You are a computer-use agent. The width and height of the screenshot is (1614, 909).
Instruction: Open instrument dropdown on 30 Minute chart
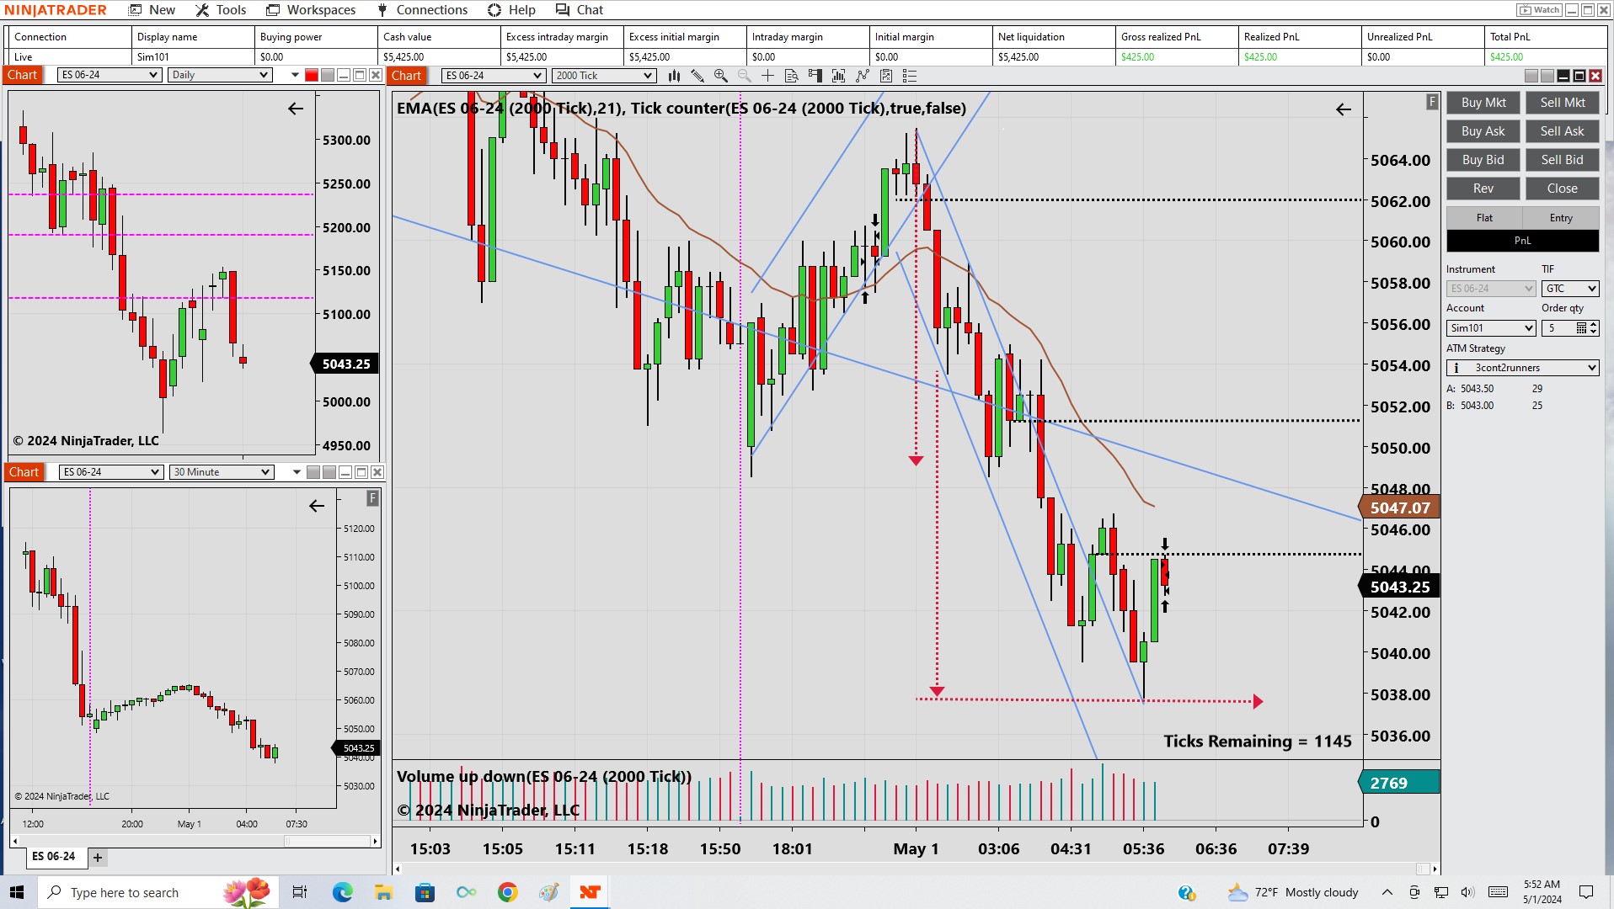click(111, 472)
